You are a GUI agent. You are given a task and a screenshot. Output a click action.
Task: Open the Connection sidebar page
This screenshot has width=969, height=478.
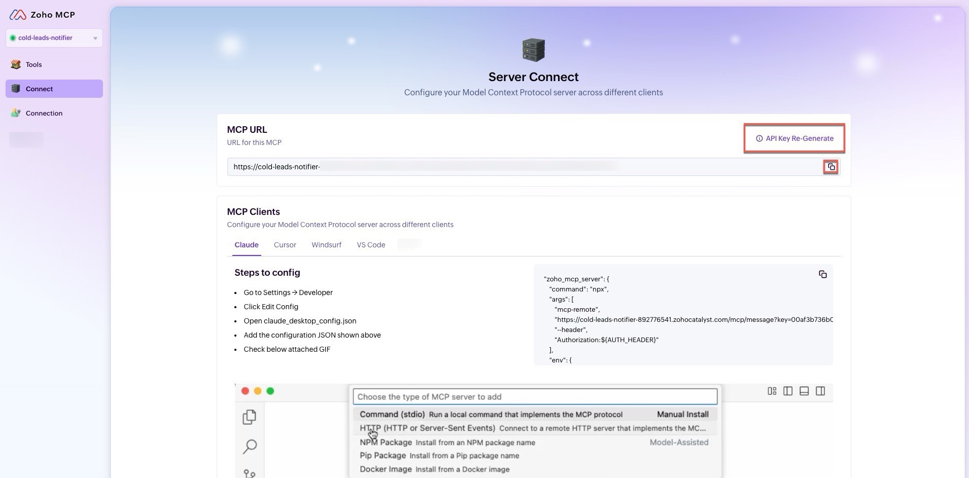(44, 113)
